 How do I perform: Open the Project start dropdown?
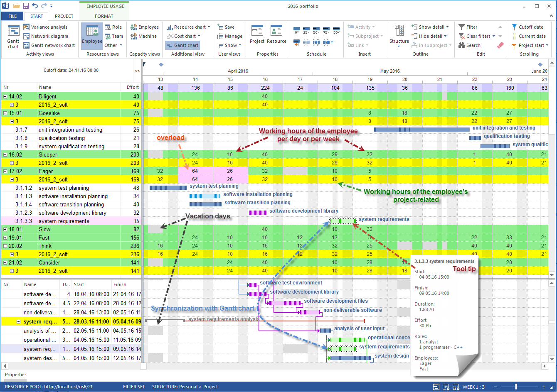click(x=530, y=45)
